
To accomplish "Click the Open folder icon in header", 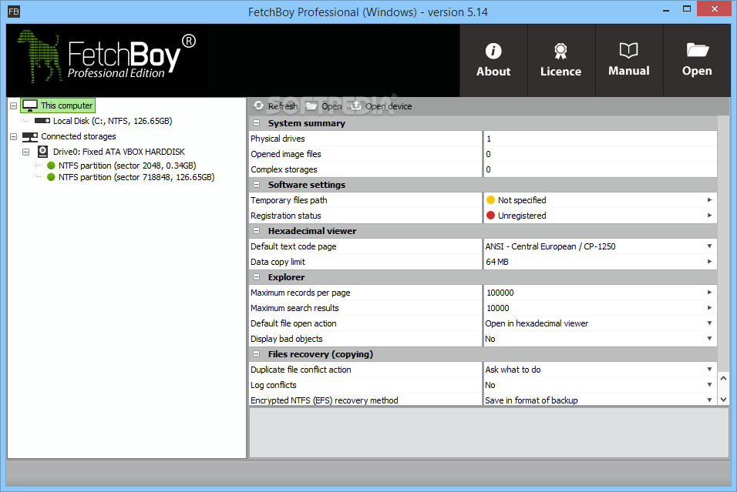I will tap(697, 49).
